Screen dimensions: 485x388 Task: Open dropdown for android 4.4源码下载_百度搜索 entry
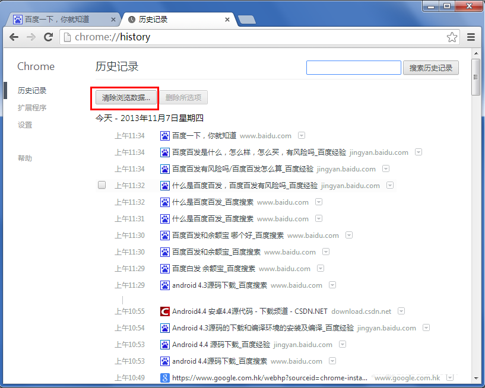click(x=332, y=361)
